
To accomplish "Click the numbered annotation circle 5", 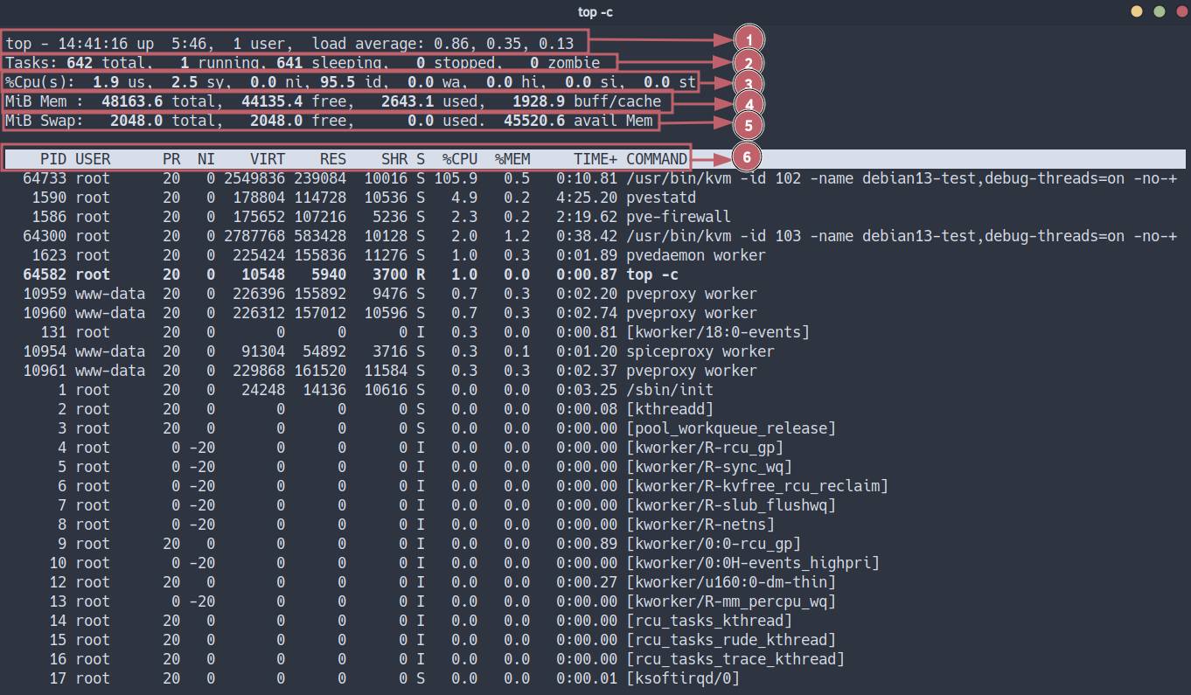I will coord(749,124).
